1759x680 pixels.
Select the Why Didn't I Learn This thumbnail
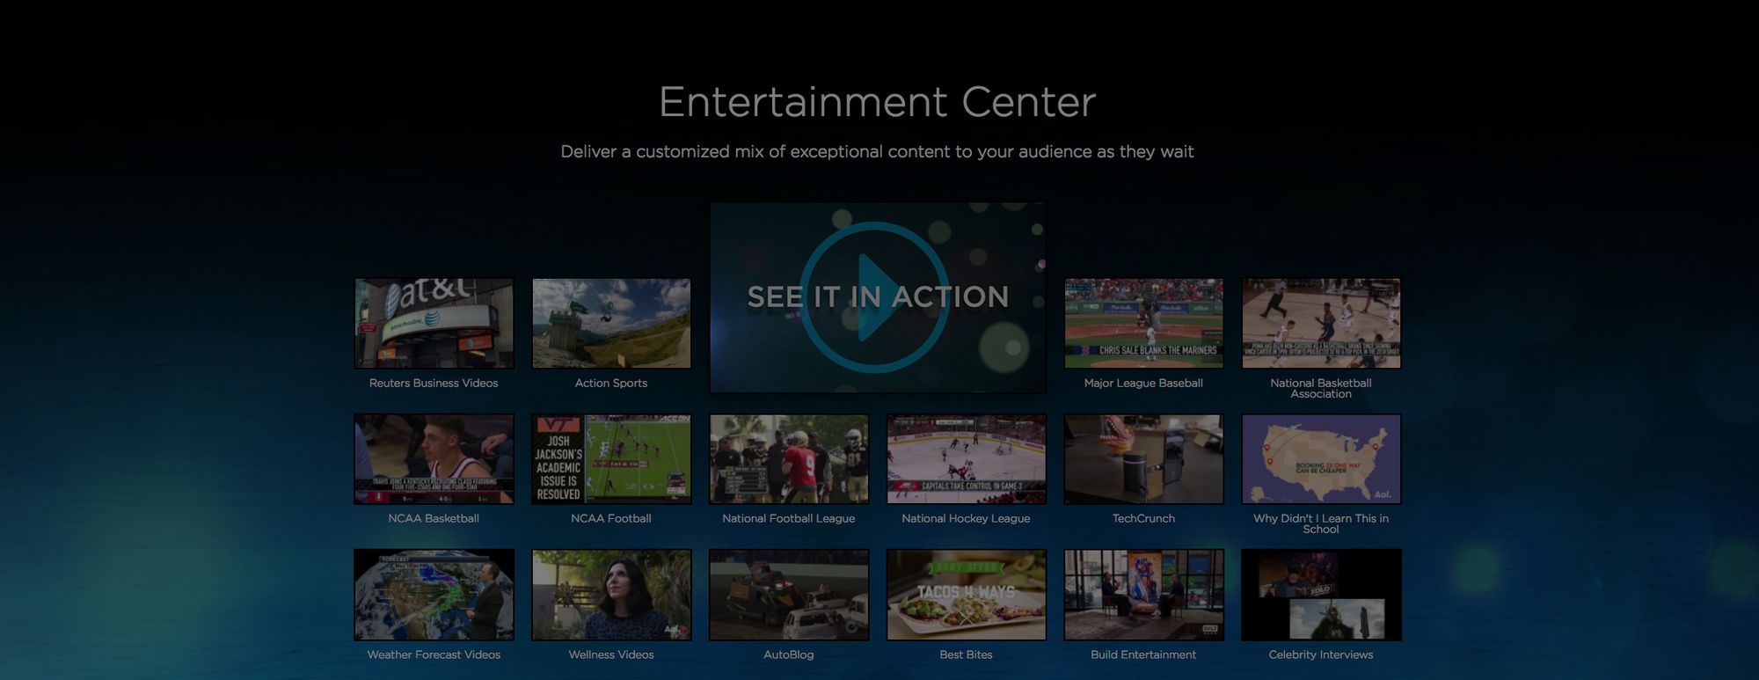[x=1321, y=459]
